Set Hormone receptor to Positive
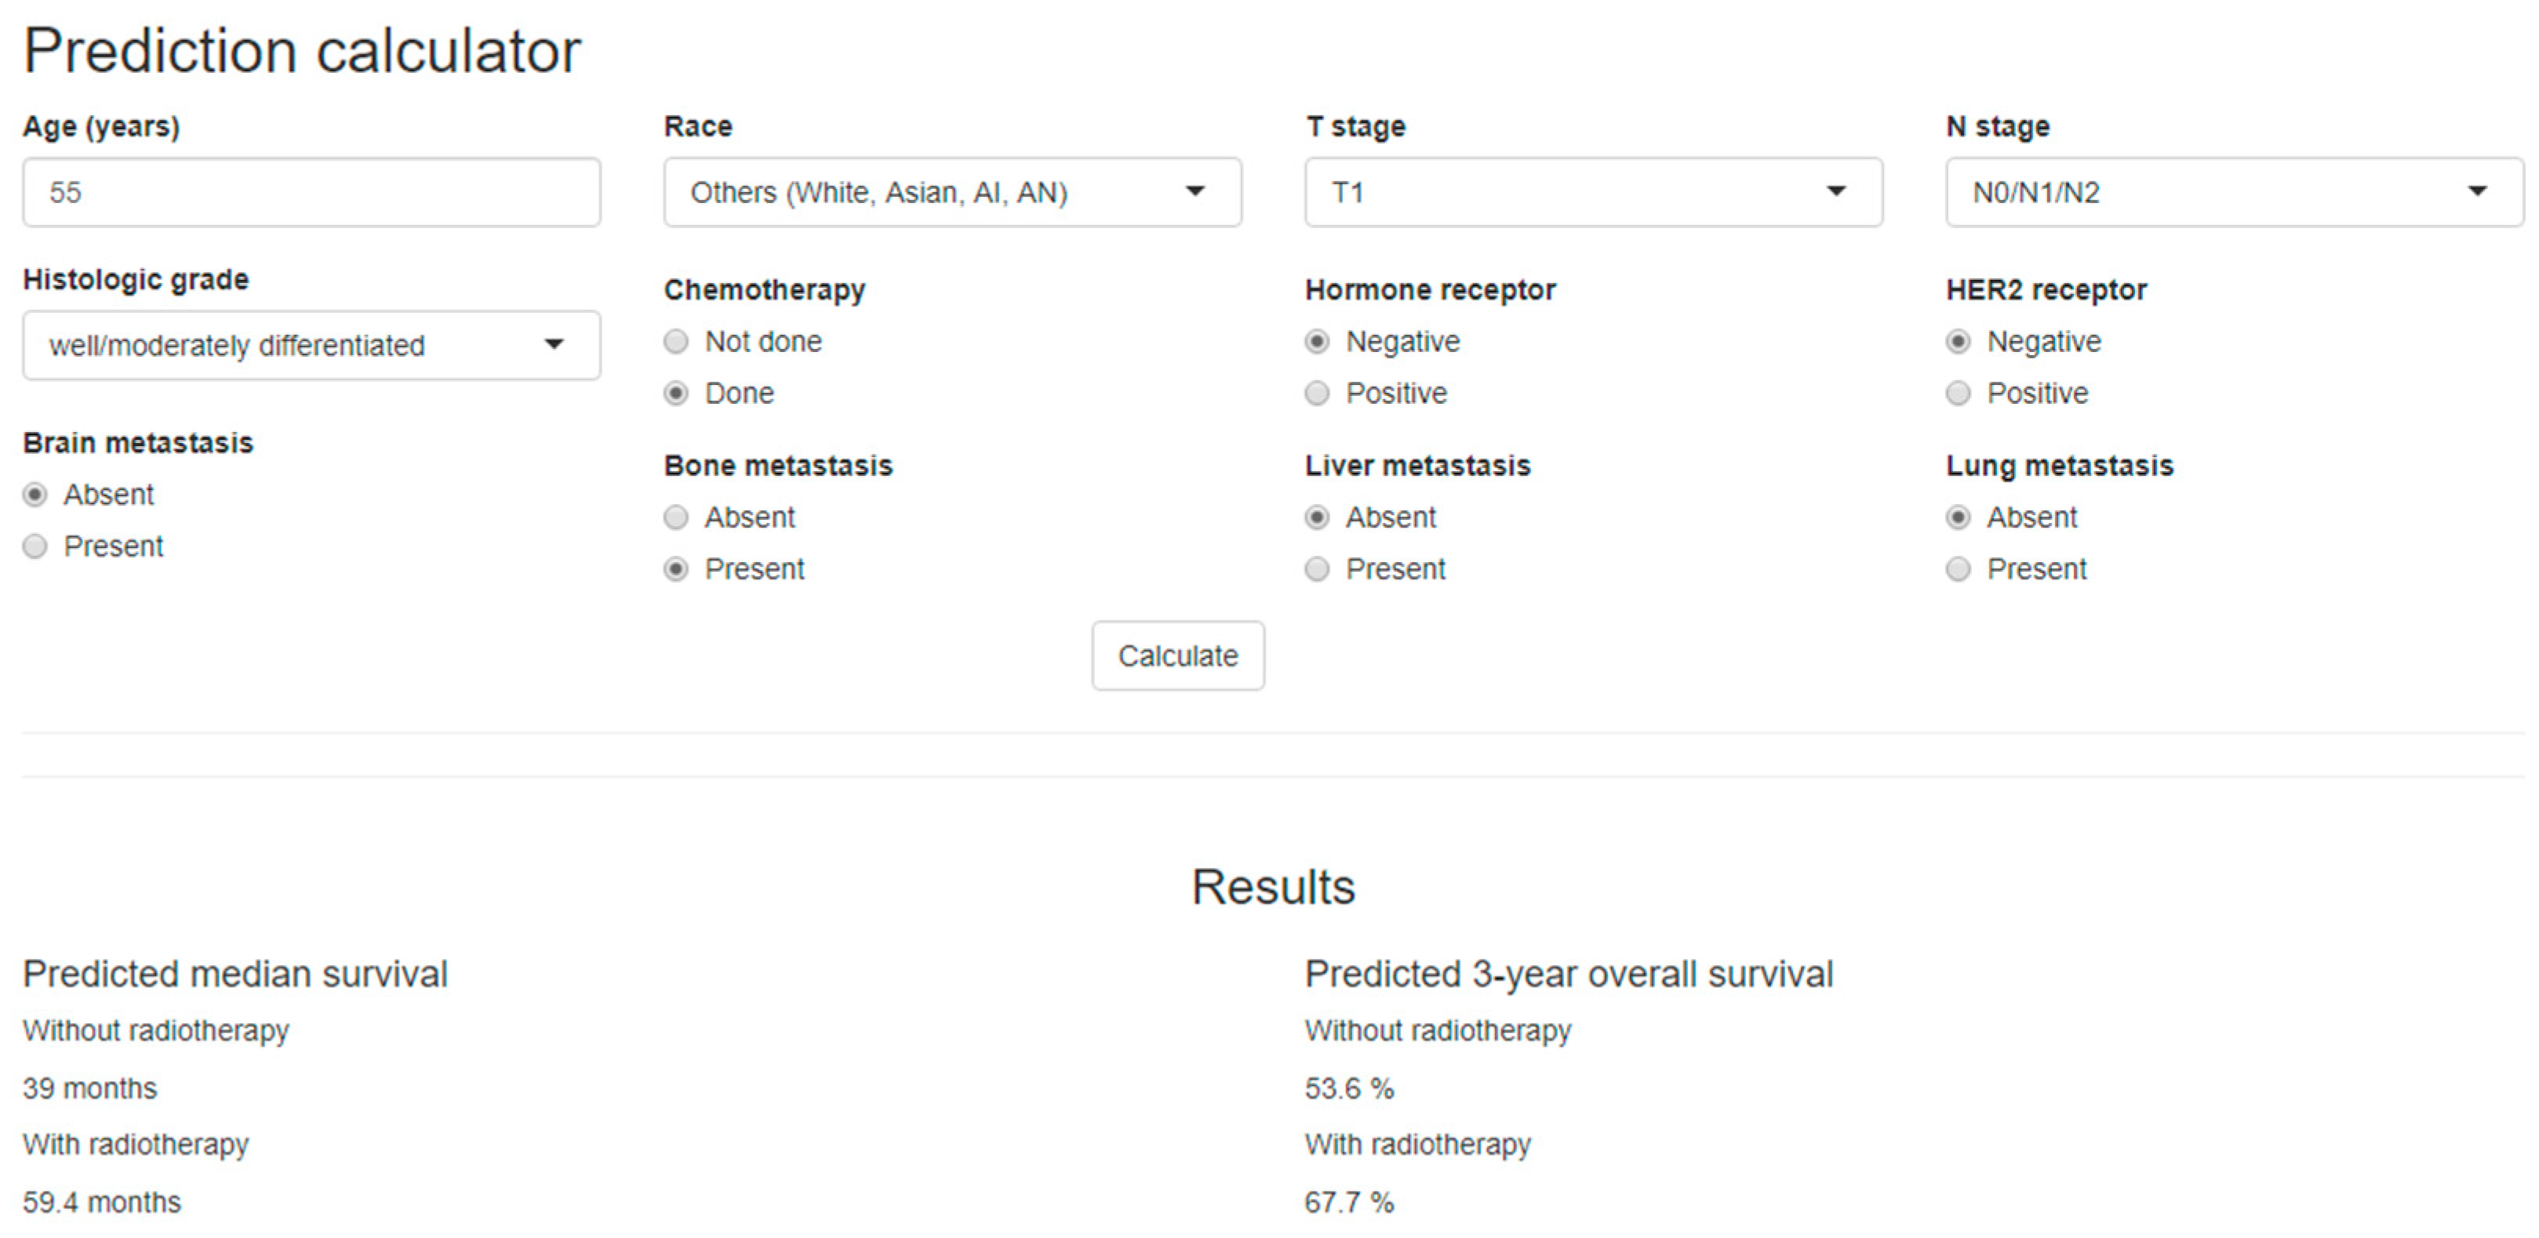The image size is (2539, 1238). [1317, 394]
